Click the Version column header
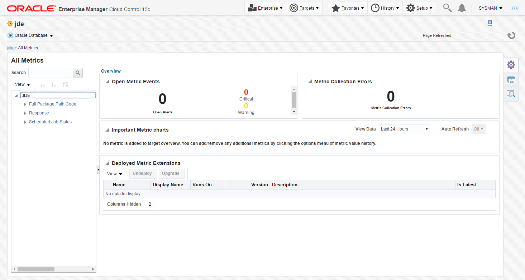The width and height of the screenshot is (525, 280). [250, 185]
